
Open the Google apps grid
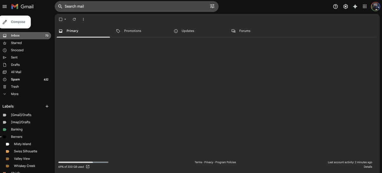365,6
